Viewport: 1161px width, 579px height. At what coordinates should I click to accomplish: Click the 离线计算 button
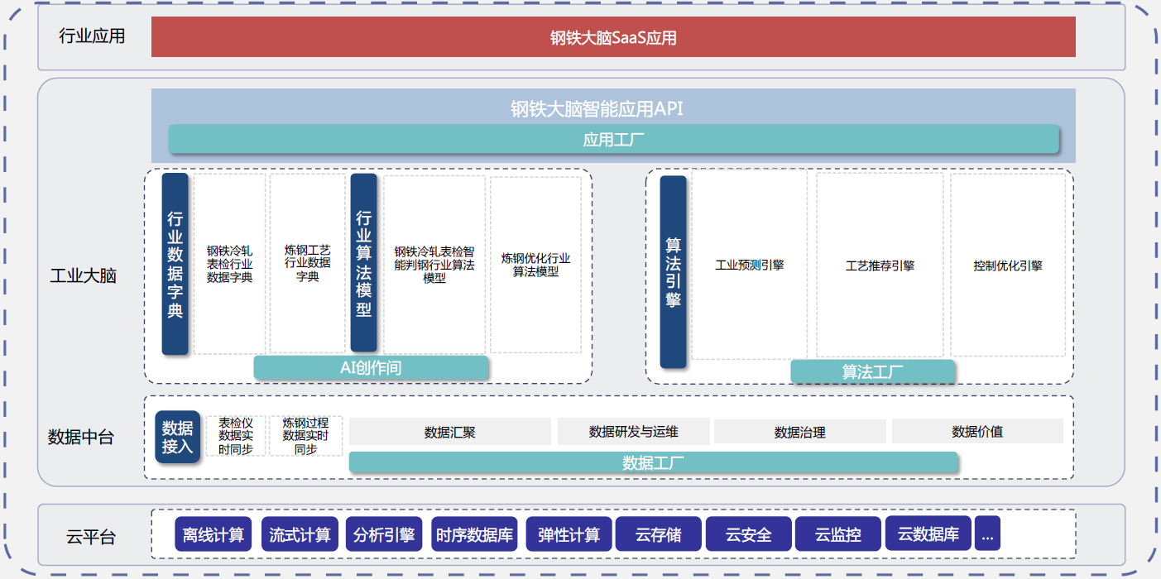pos(213,534)
